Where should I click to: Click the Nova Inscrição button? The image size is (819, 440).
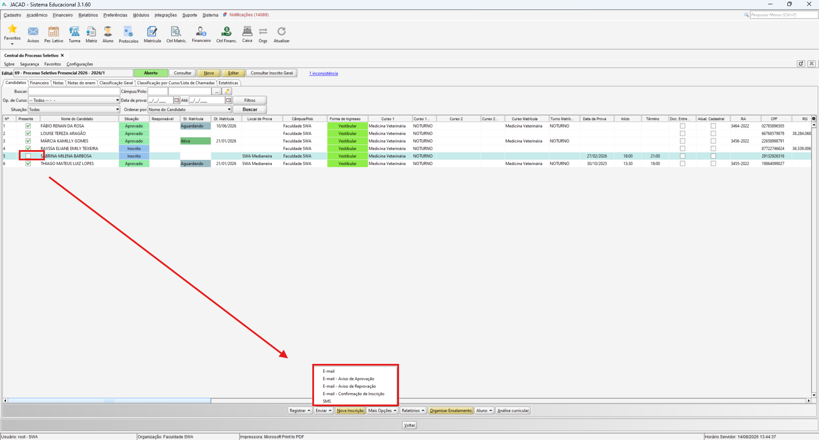[350, 410]
